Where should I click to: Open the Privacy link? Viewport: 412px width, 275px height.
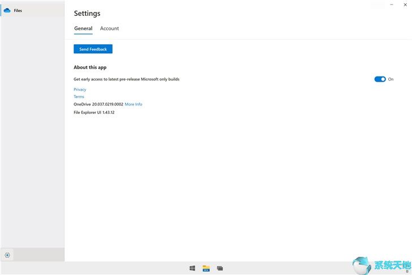[80, 90]
